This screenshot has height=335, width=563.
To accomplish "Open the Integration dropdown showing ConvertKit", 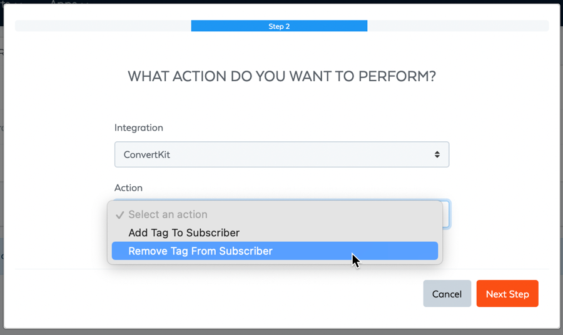I will click(281, 154).
